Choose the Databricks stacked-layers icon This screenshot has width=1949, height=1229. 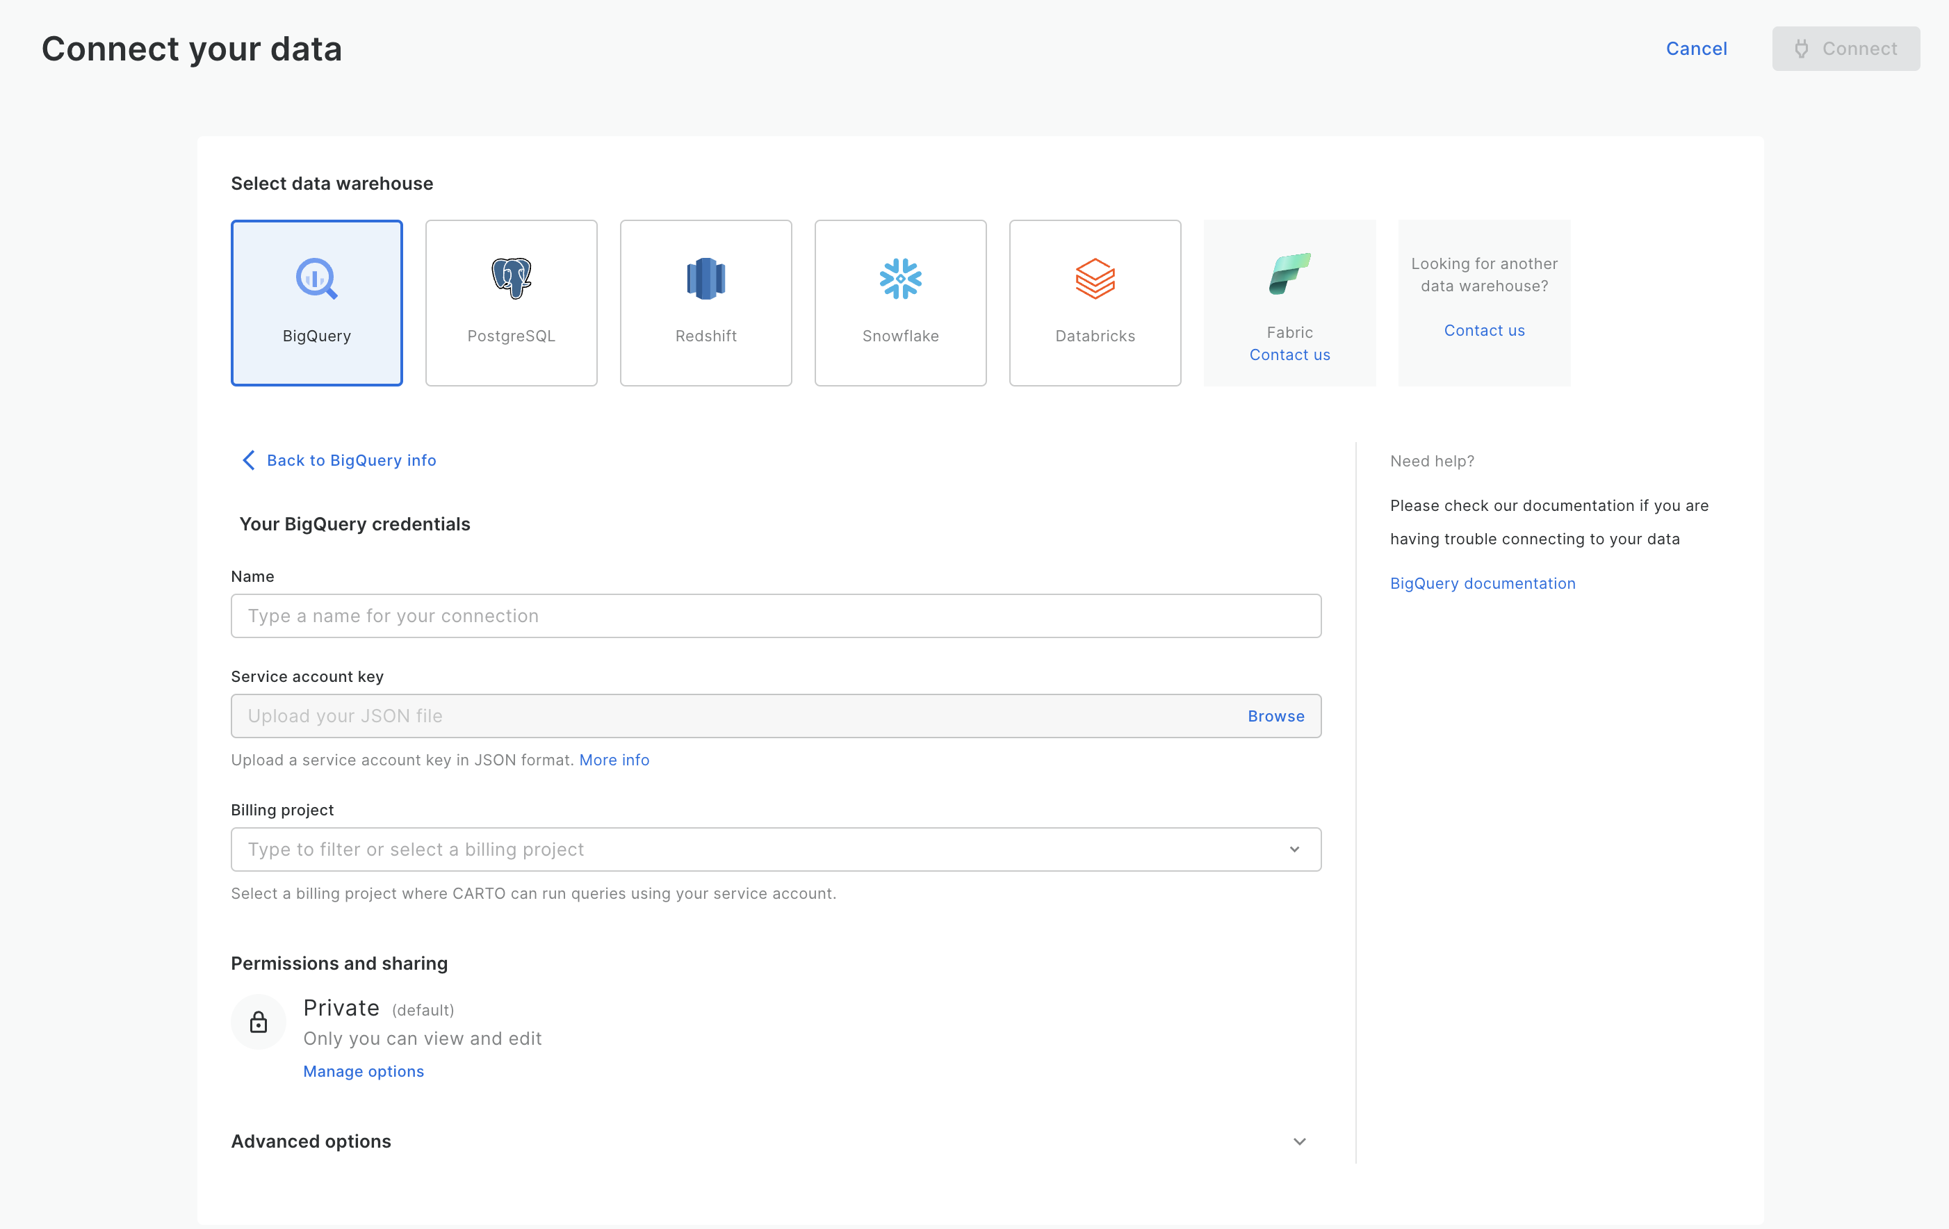click(1094, 279)
